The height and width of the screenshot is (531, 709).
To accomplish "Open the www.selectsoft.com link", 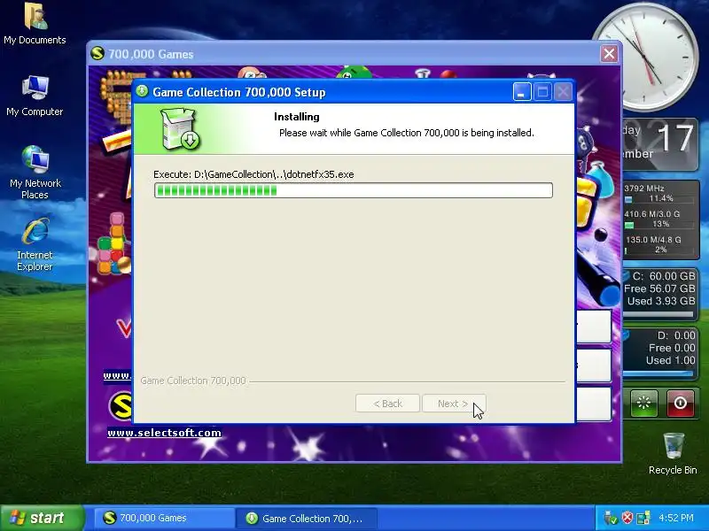I will [164, 433].
